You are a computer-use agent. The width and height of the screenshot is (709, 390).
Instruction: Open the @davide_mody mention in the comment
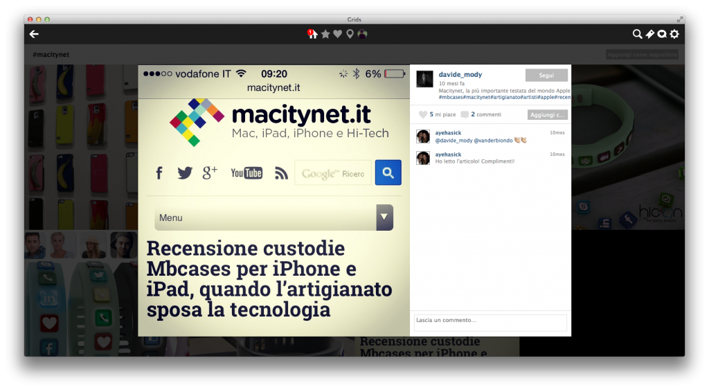(x=454, y=140)
